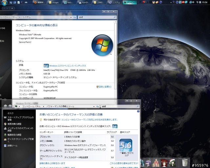
Task: Click Intel Core2 Duo processor text
Action: (69, 70)
